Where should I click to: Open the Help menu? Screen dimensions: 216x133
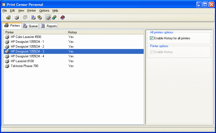click(55, 10)
